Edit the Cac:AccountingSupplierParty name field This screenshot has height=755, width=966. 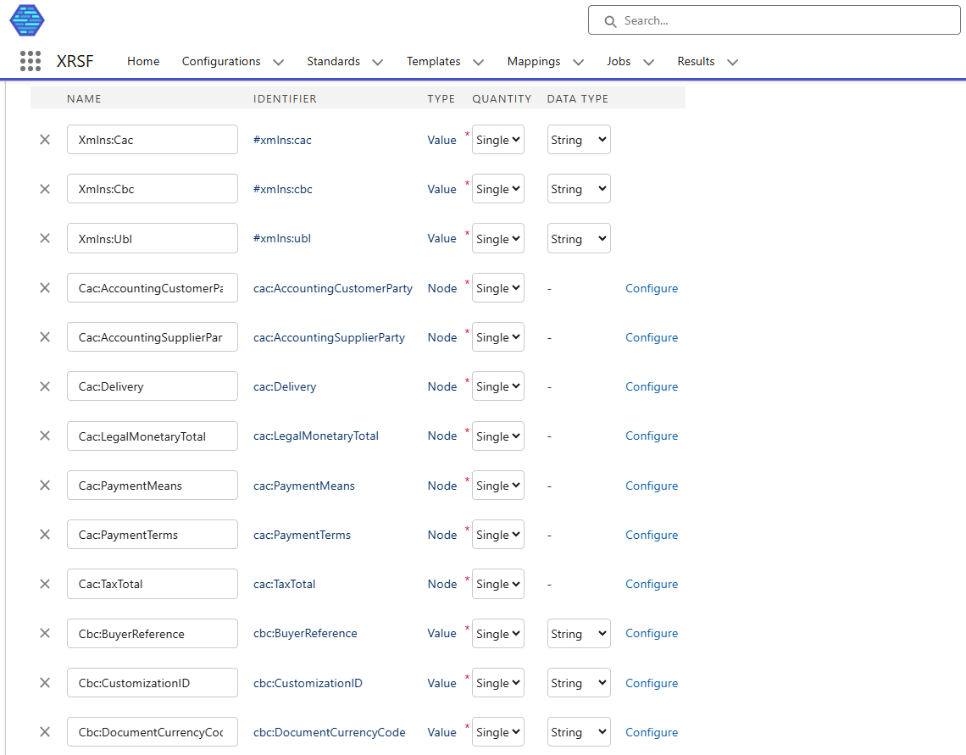click(152, 337)
